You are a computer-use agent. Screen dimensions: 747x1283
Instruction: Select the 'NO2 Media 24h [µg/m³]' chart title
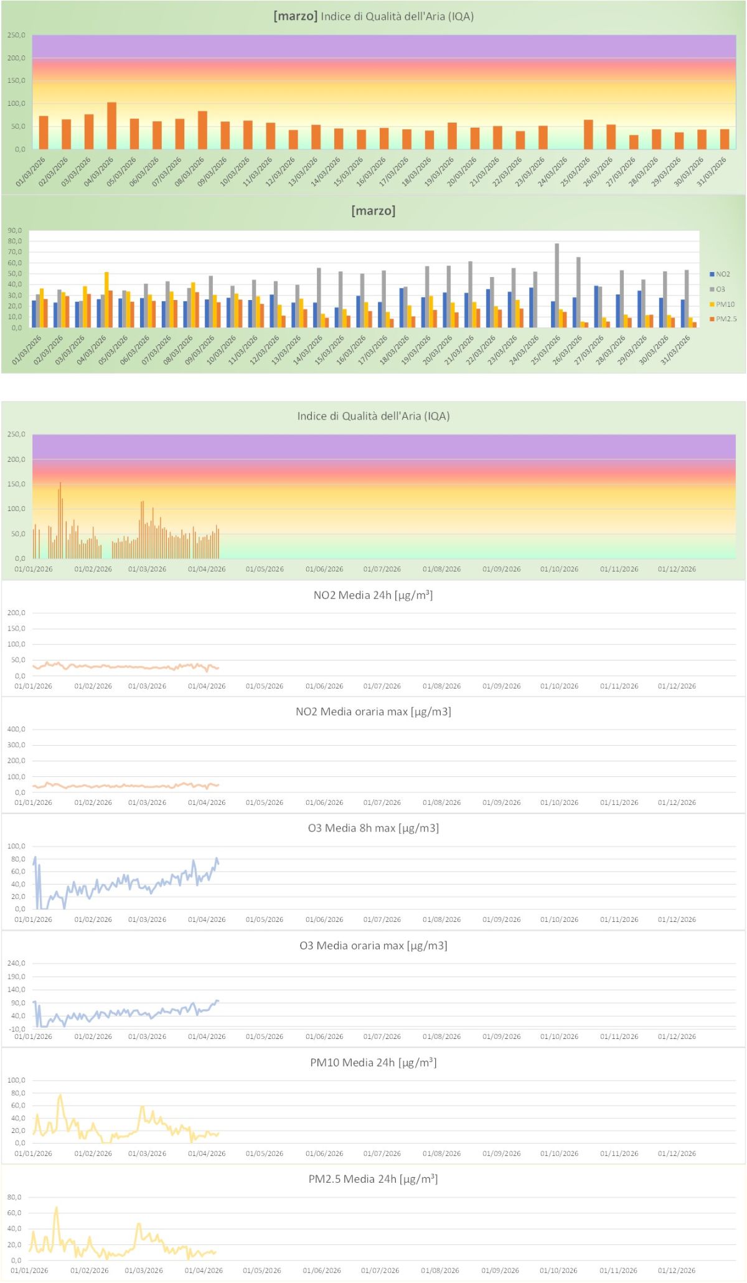[x=373, y=595]
